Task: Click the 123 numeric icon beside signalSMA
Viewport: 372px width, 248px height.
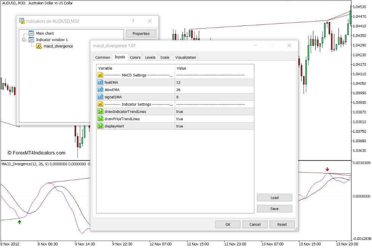Action: point(100,97)
